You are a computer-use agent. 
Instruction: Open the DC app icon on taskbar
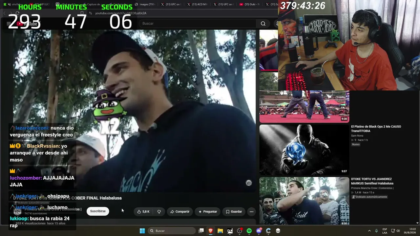pyautogui.click(x=230, y=231)
